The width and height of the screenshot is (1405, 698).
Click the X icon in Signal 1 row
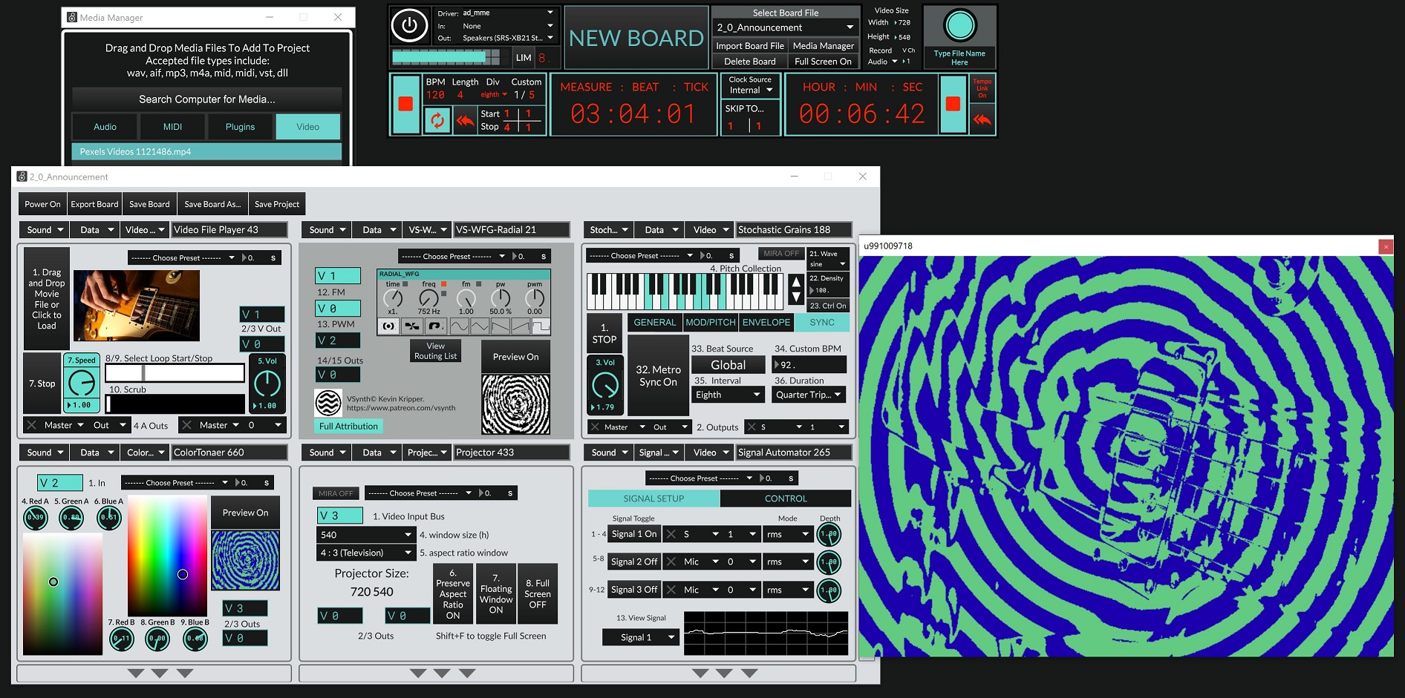[x=671, y=534]
